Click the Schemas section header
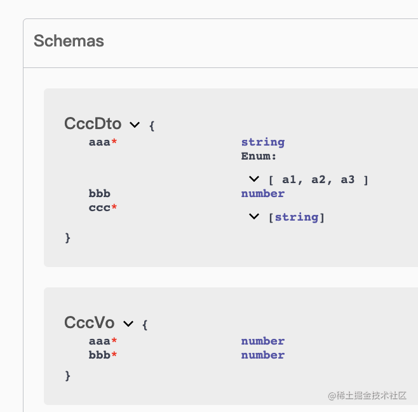 [69, 41]
